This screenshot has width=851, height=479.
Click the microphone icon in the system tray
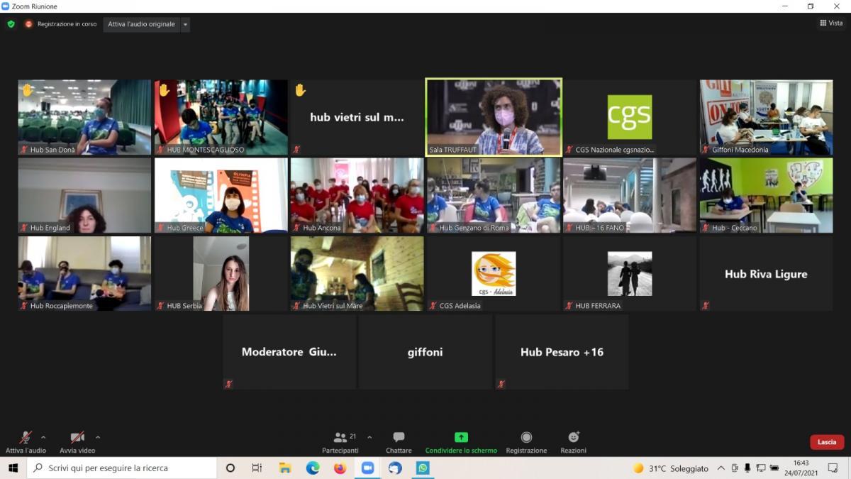point(747,468)
